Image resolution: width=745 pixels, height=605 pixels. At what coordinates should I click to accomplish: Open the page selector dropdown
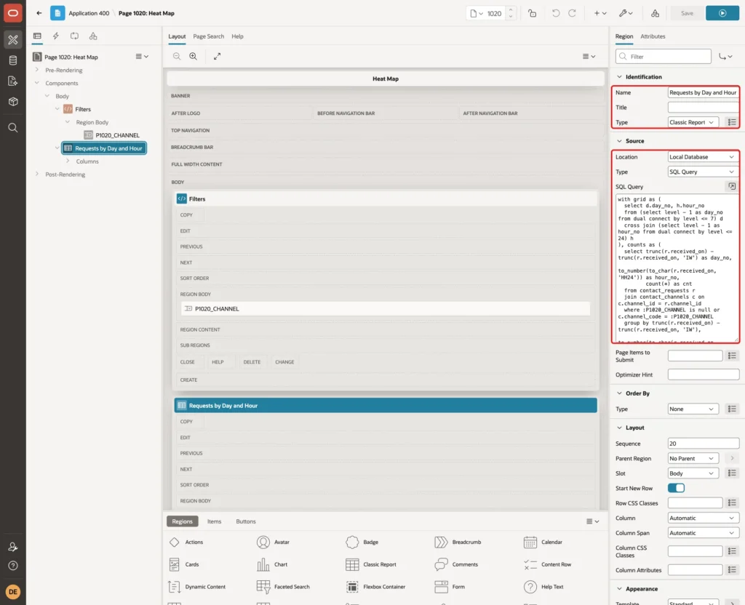pos(477,13)
